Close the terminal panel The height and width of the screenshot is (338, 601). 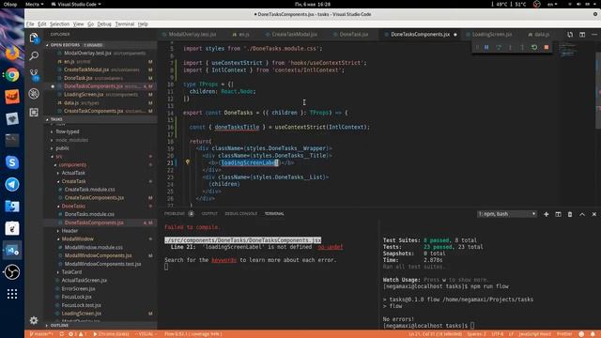[x=594, y=214]
